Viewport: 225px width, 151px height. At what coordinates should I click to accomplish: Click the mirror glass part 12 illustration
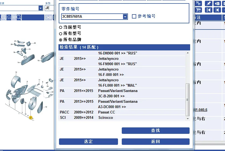[x=40, y=107]
